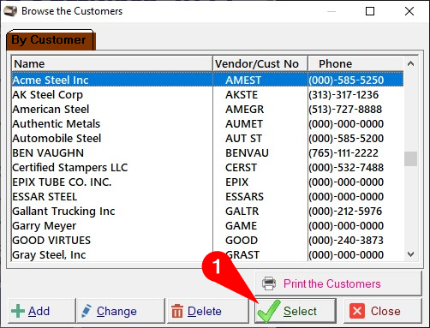Click the app icon in the title bar
Viewport: 430px width, 328px height.
[x=10, y=11]
